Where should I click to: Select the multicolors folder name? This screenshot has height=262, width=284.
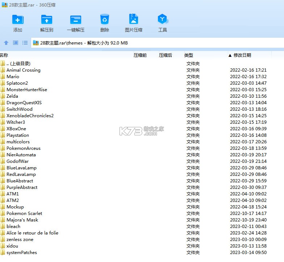tap(18, 142)
